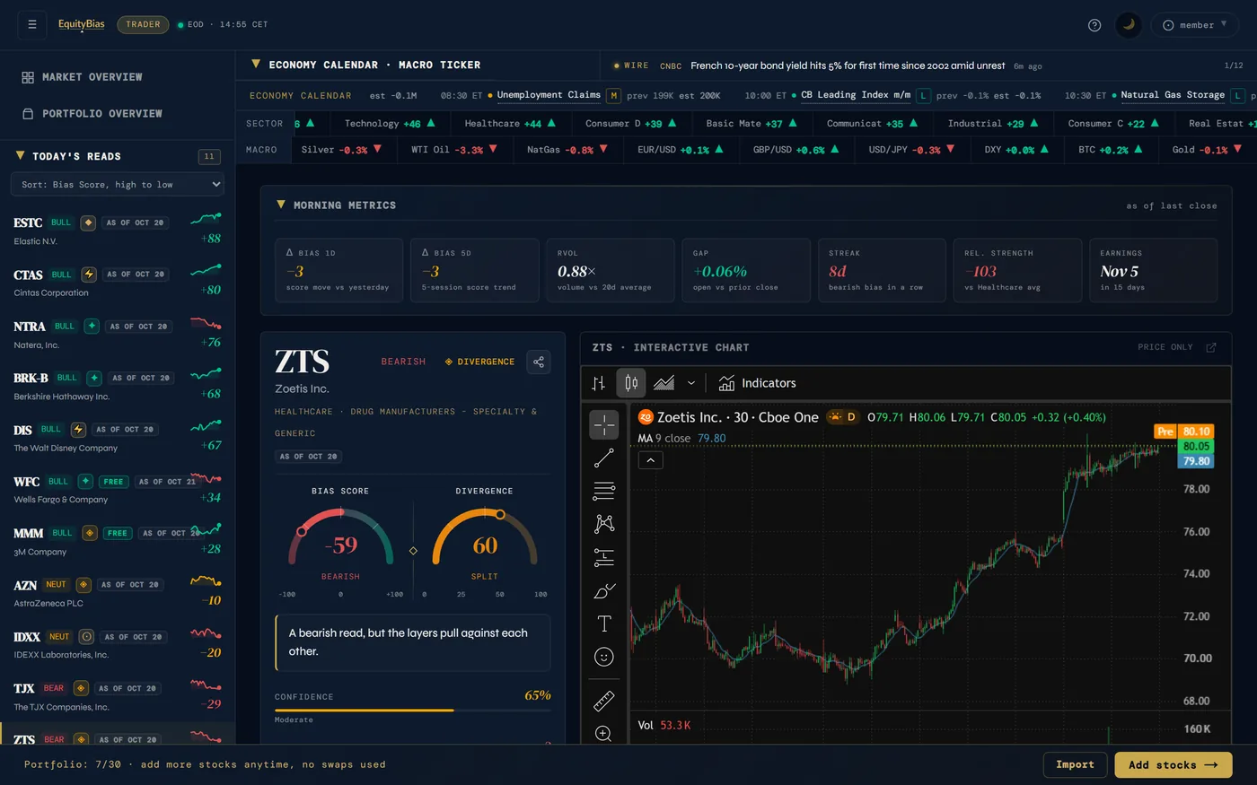Viewport: 1257px width, 785px height.
Task: Open the hamburger menu
Action: click(32, 24)
